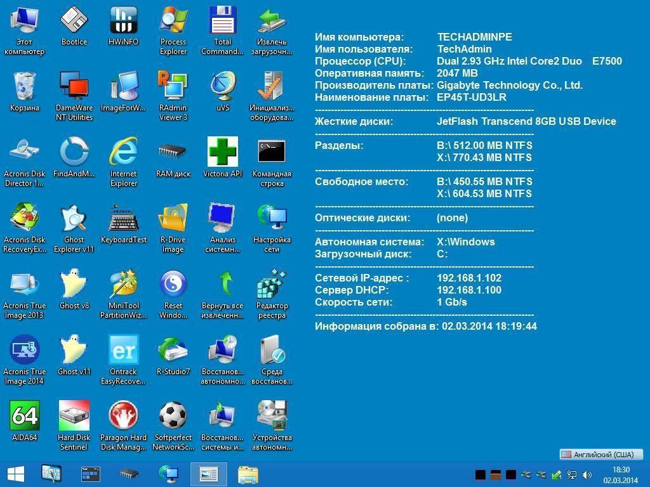Open AIDA64 diagnostics
Screen dimensions: 650x487
point(24,415)
